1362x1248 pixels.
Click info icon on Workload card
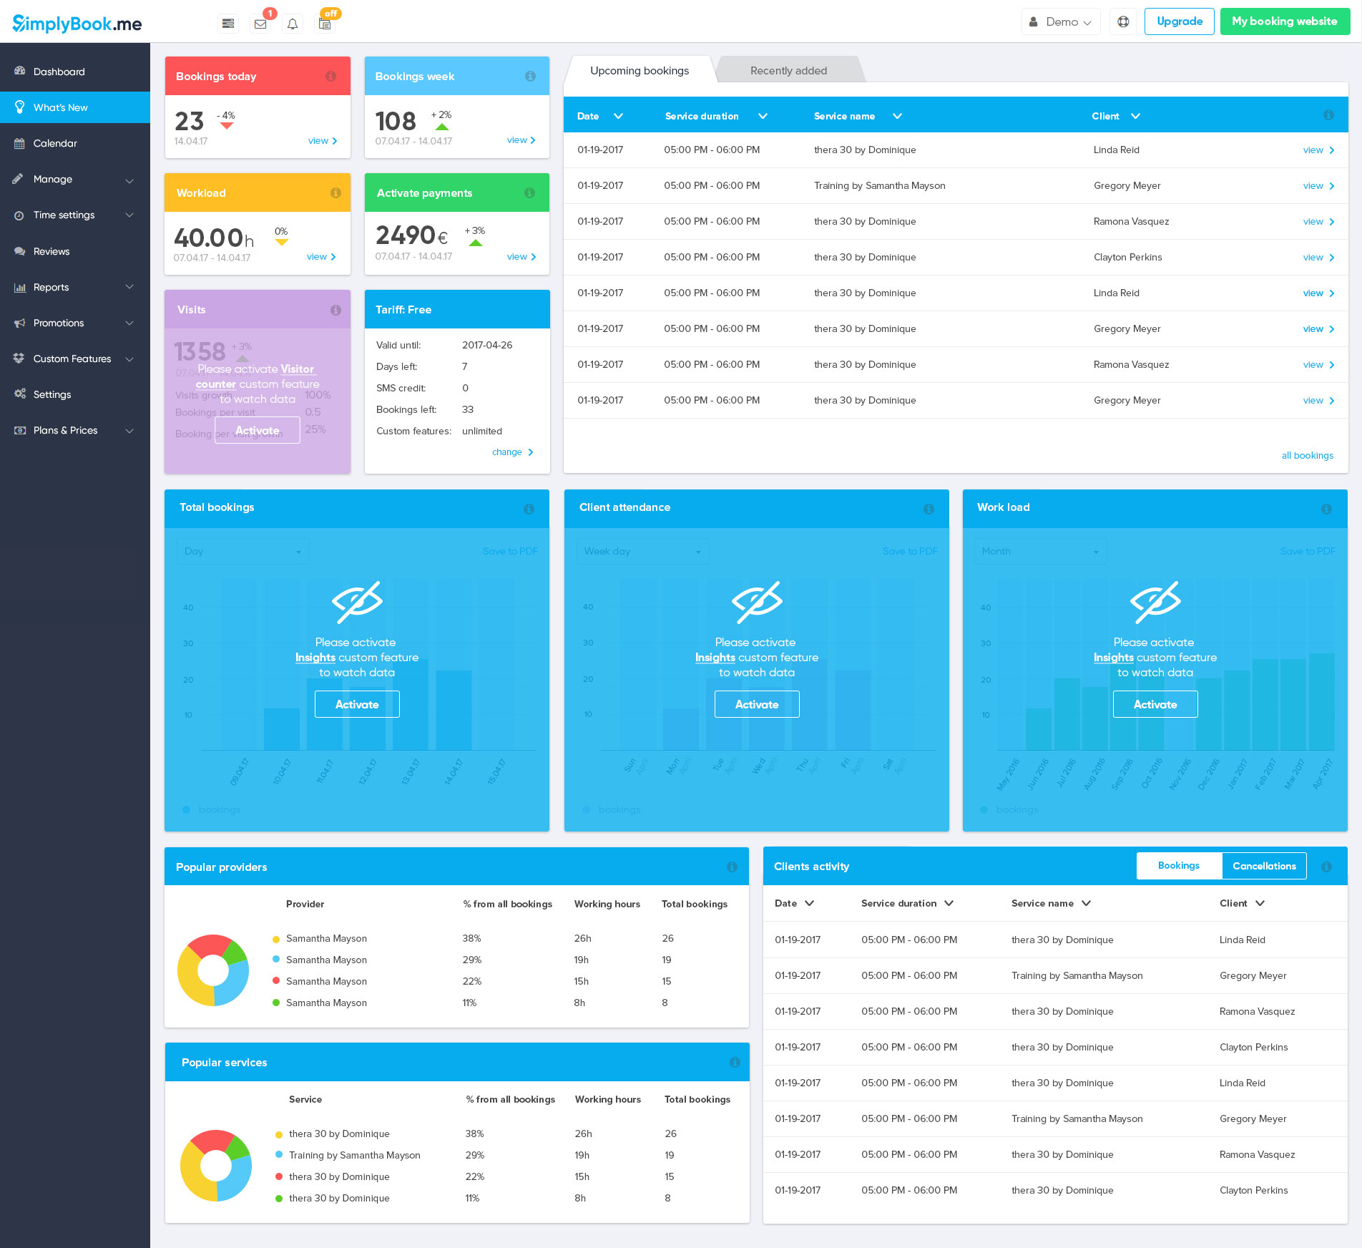point(335,192)
